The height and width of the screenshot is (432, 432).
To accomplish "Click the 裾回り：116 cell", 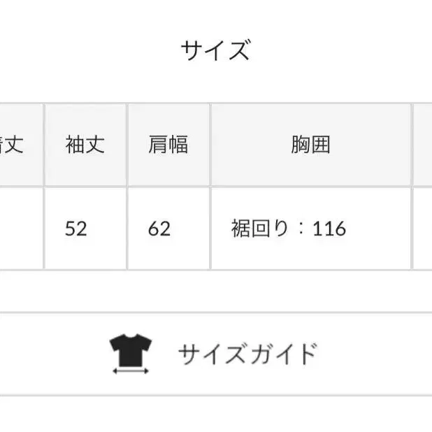I will click(311, 229).
